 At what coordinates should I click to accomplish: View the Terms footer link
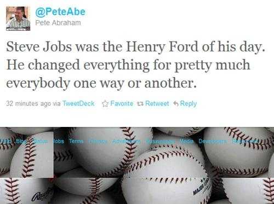[76, 141]
